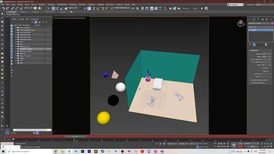The height and width of the screenshot is (154, 274).
Task: Open the Display tab in command panel
Action: (267, 19)
